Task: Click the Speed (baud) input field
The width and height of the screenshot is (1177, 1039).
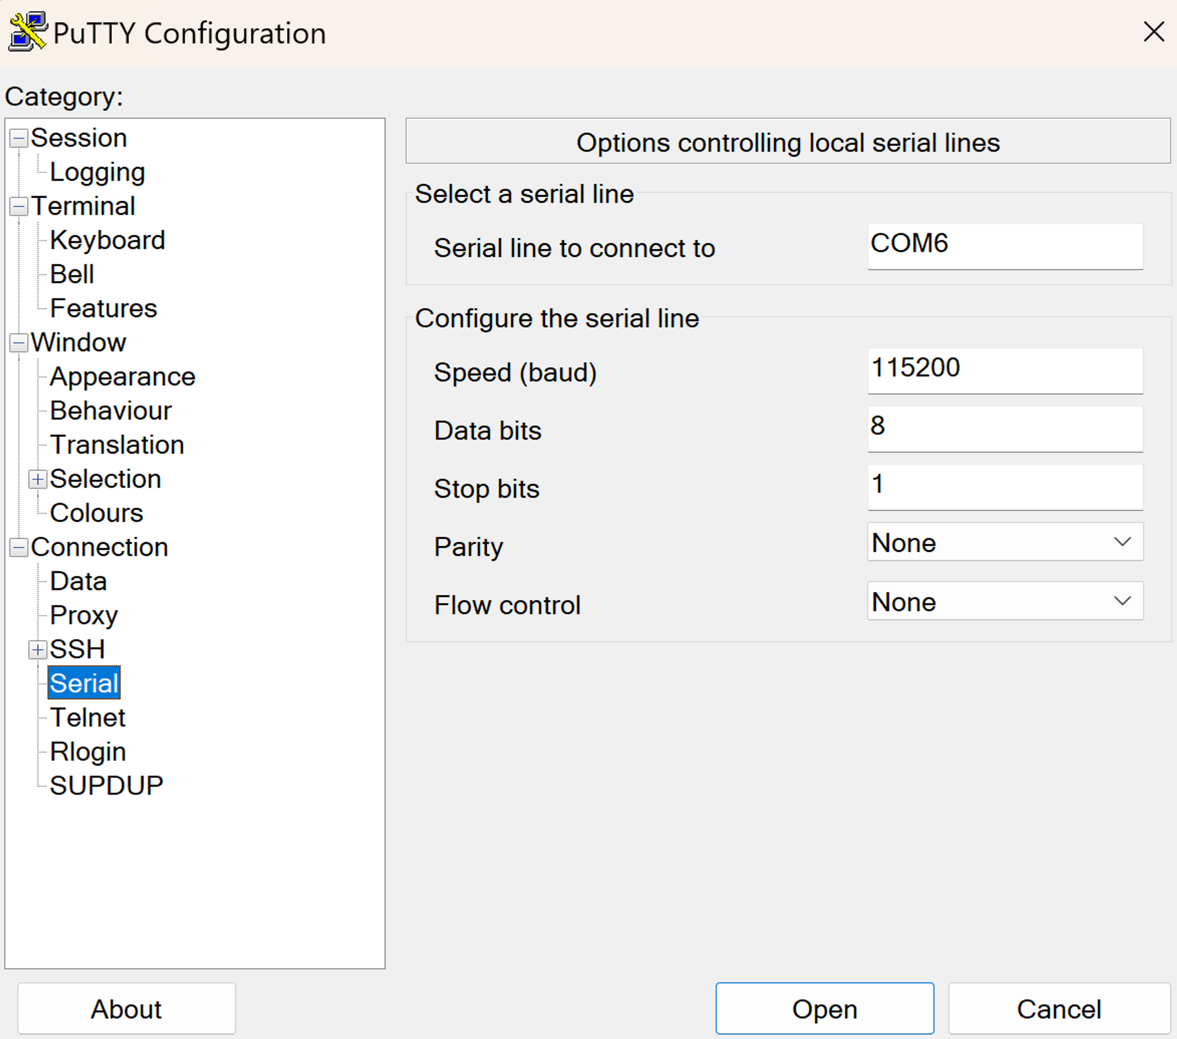Action: point(1005,369)
